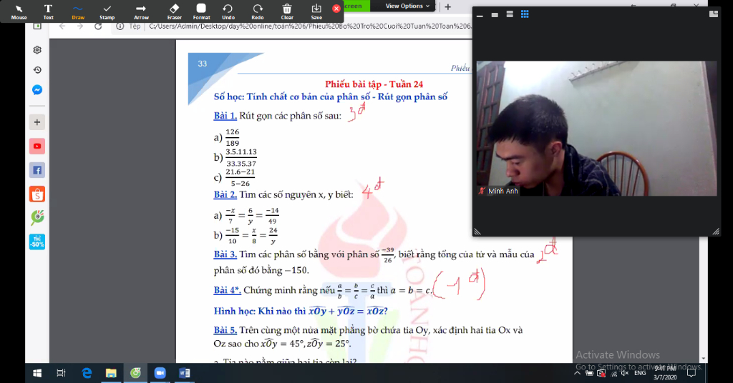This screenshot has height=383, width=733.
Task: Open File Explorer from taskbar
Action: [x=111, y=373]
